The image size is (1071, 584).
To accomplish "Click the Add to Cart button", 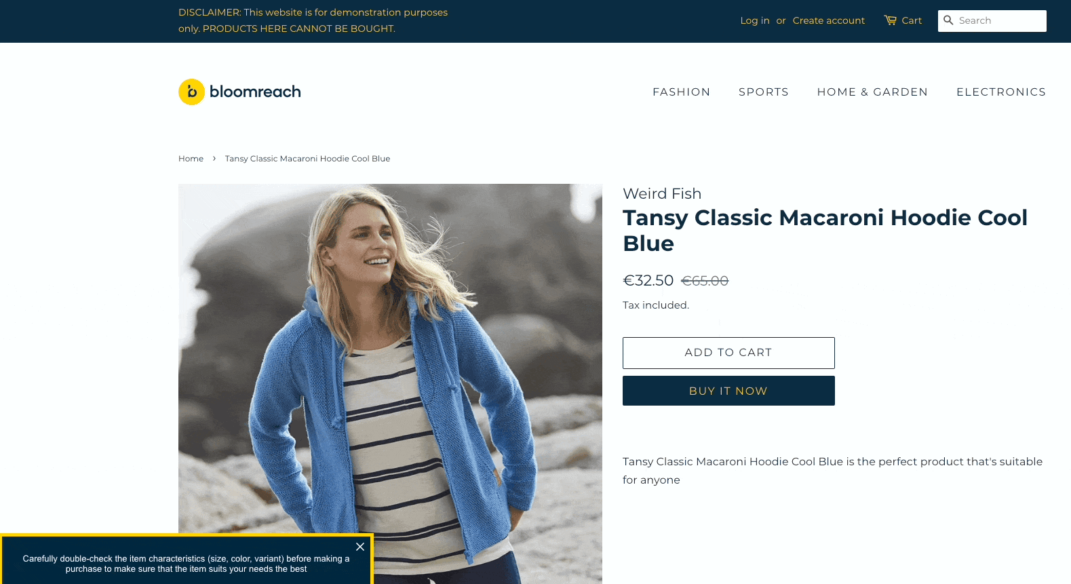I will pyautogui.click(x=728, y=353).
